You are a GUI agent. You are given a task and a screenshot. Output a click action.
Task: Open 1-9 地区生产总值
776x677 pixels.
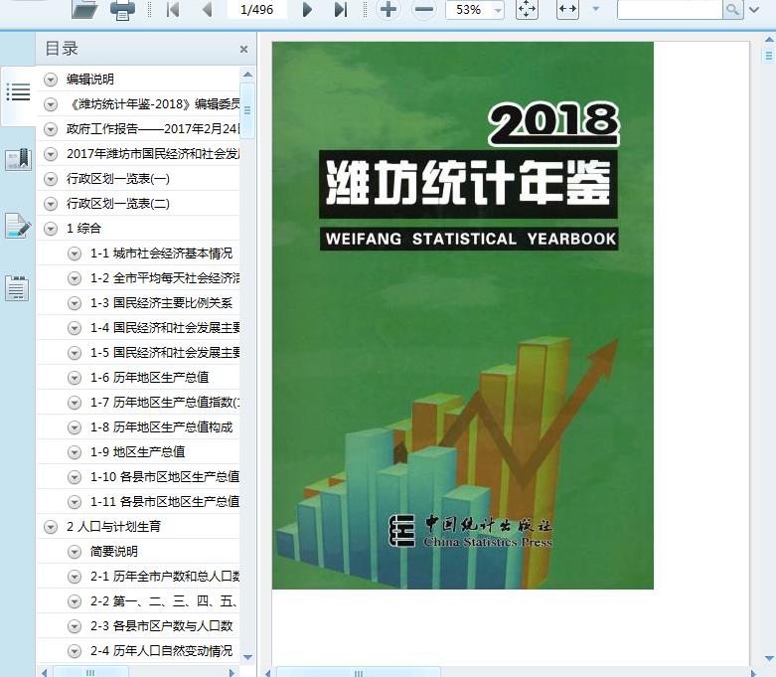[x=137, y=452]
